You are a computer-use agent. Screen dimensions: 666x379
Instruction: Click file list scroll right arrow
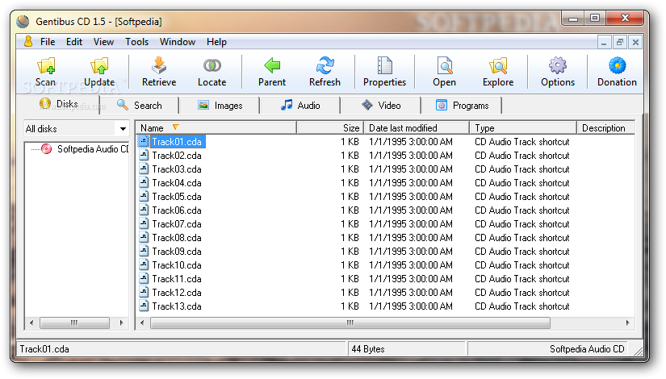coord(628,323)
